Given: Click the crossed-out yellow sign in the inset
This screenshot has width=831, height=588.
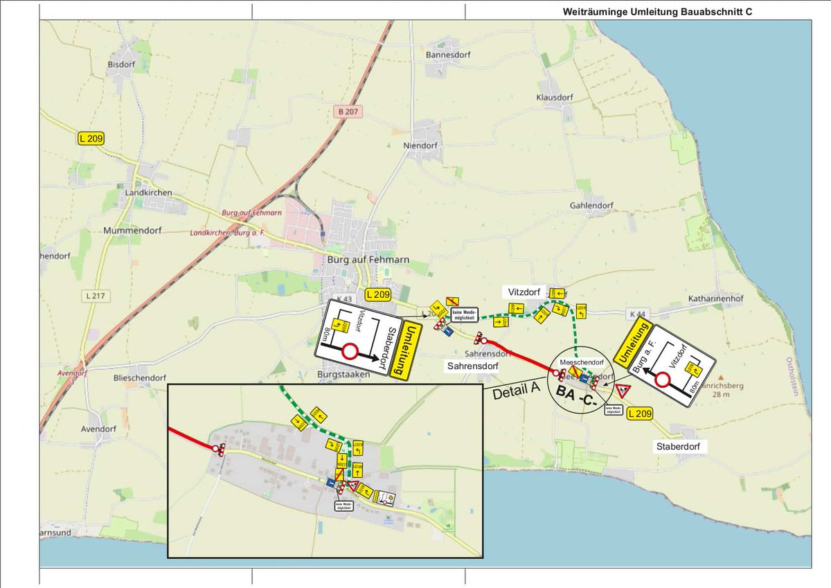Looking at the screenshot, I should tap(339, 475).
